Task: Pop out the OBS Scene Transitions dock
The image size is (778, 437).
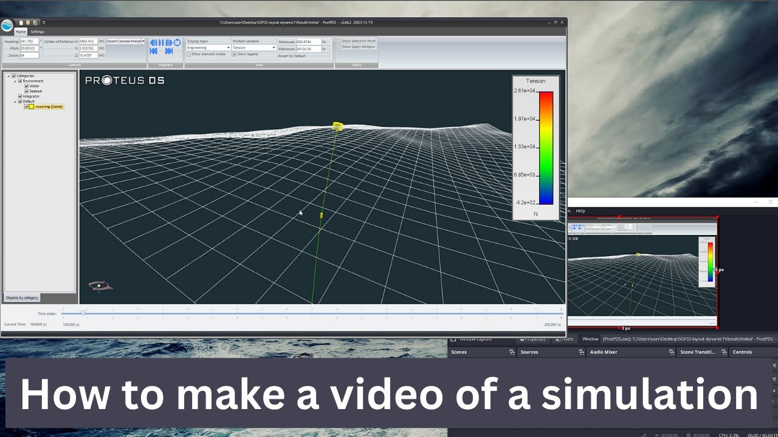Action: pos(724,352)
